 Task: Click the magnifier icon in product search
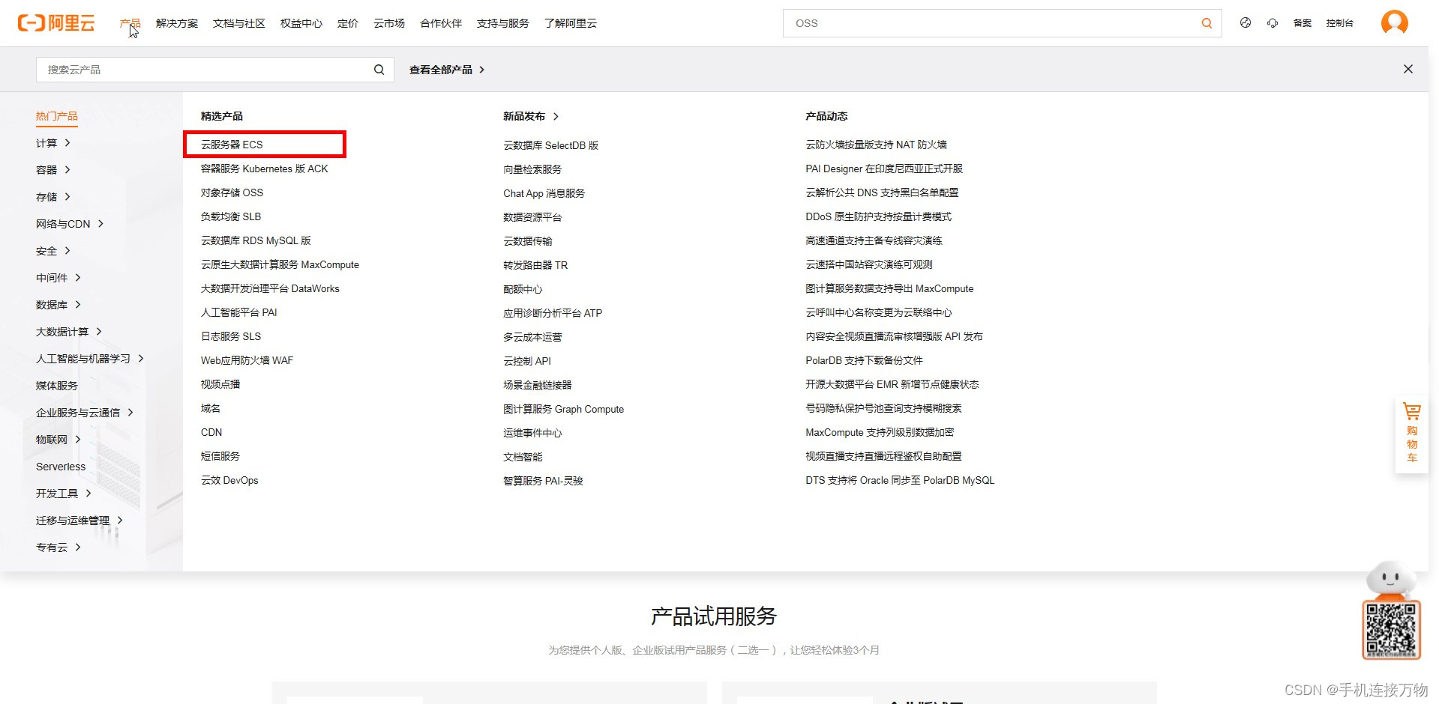pyautogui.click(x=379, y=70)
